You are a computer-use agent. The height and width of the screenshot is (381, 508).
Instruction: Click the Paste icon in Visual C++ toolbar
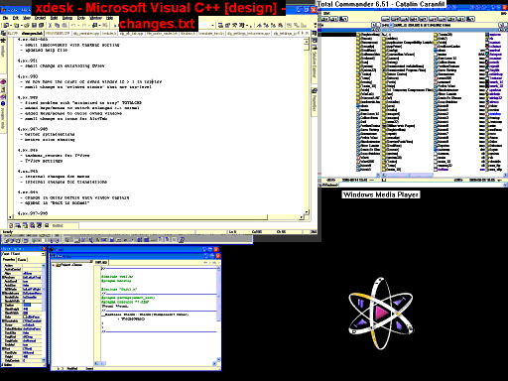(64, 25)
